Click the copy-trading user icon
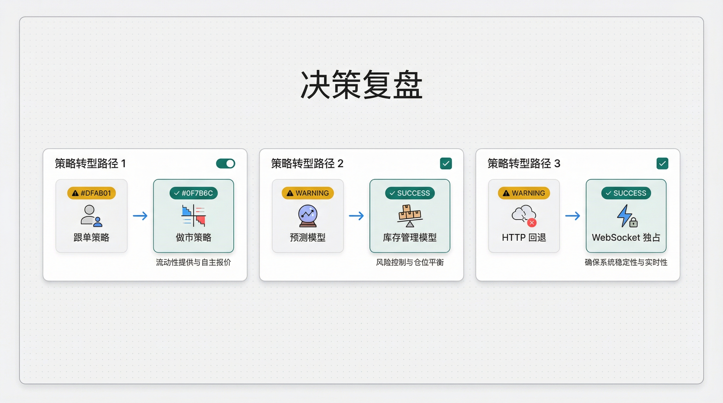 (x=91, y=215)
